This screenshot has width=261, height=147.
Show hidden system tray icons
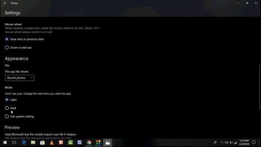(222, 143)
